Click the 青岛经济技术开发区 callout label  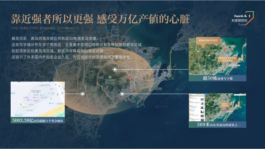[208, 40]
